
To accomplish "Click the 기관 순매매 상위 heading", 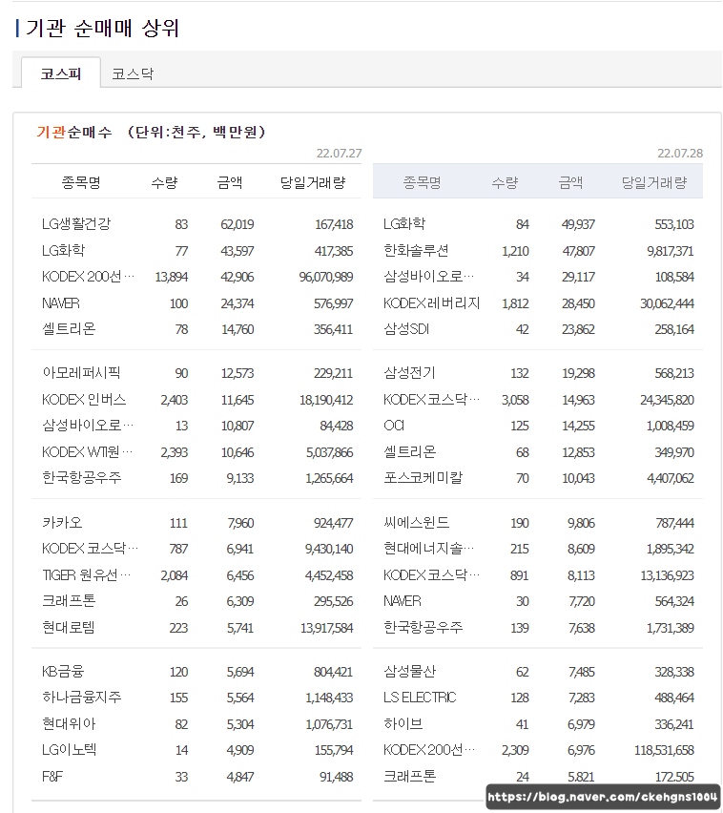I will (102, 28).
